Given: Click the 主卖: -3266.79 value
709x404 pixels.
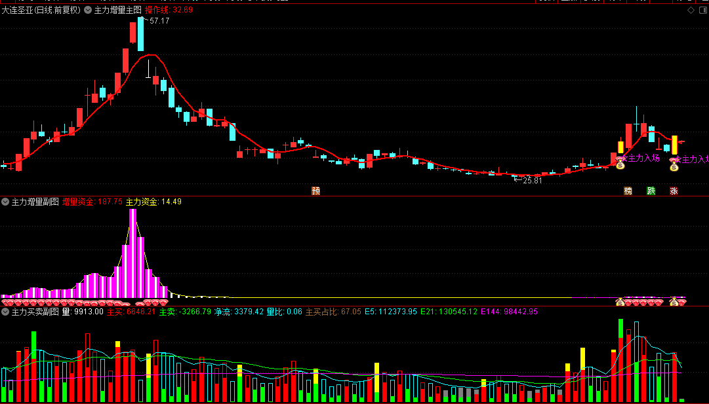Looking at the screenshot, I should click(x=185, y=312).
